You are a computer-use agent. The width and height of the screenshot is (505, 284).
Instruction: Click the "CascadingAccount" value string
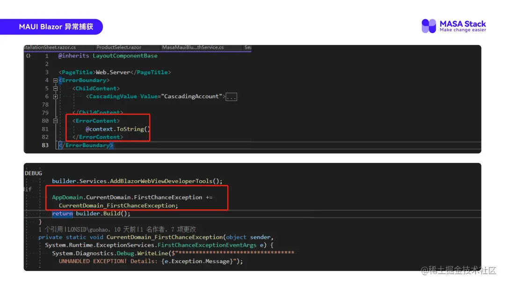192,96
